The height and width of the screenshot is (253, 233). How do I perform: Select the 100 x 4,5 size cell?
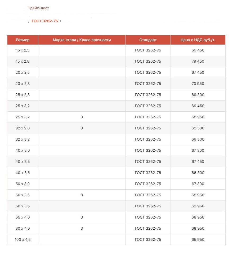23,239
